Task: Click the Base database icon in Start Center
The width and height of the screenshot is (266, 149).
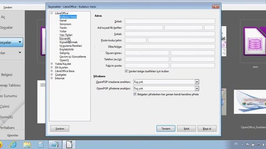Action: (254, 41)
